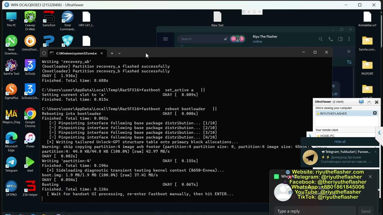
Task: Close the Telegram pinned bar
Action: coord(349,52)
